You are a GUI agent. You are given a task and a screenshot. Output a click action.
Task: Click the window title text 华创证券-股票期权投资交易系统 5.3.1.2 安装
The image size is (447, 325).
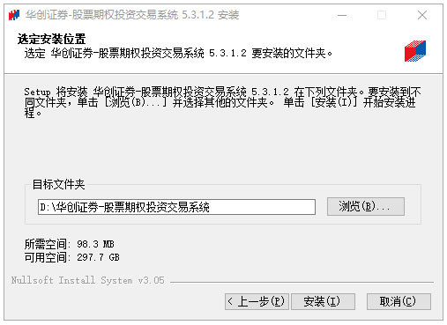(x=132, y=15)
